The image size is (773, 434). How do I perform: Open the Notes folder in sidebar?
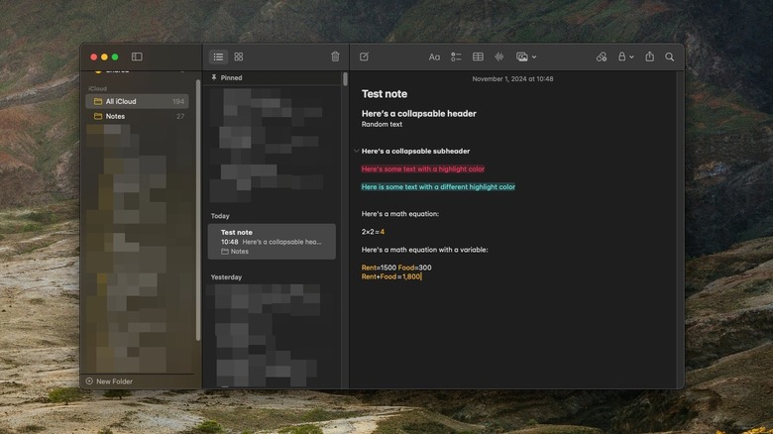click(x=115, y=116)
